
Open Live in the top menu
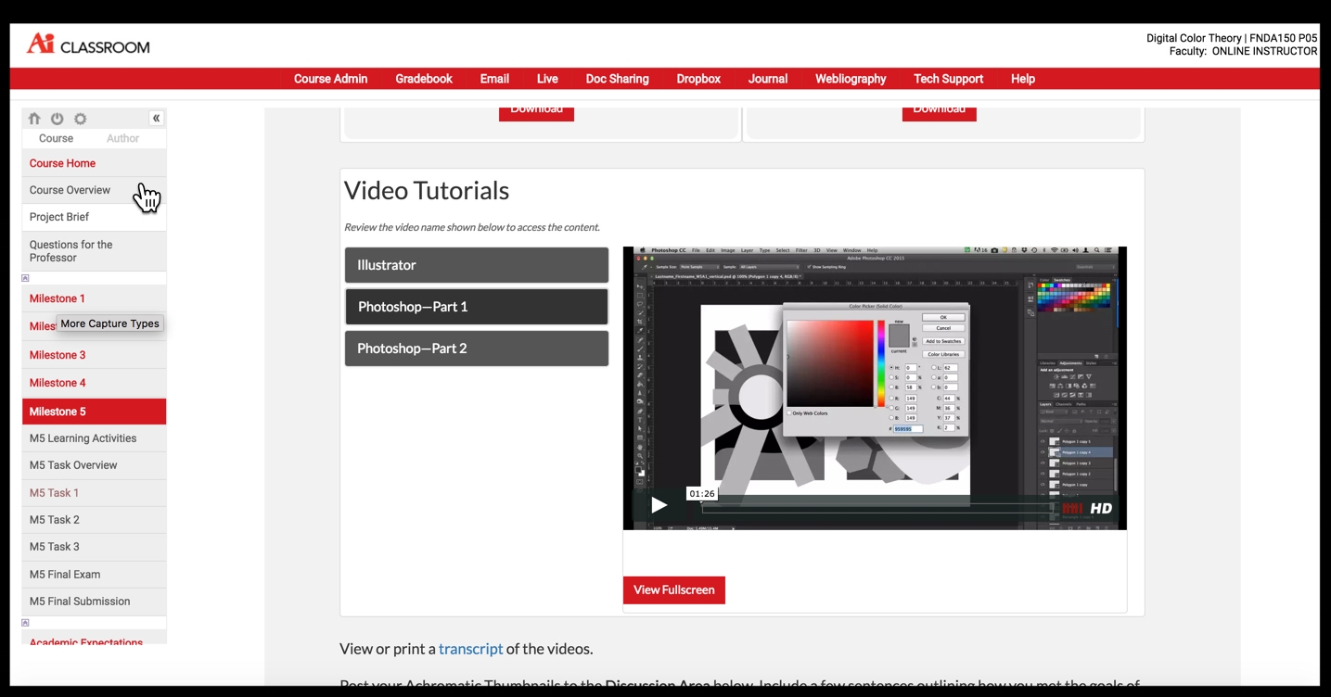click(547, 79)
